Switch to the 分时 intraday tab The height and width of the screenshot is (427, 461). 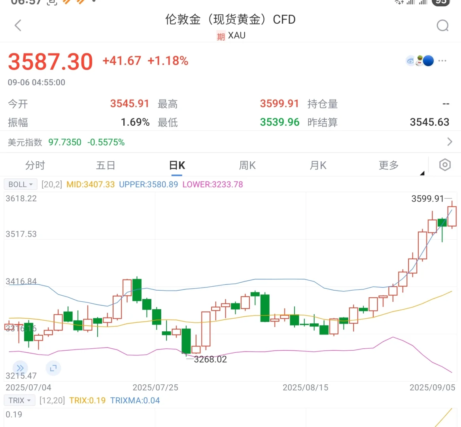pyautogui.click(x=35, y=165)
